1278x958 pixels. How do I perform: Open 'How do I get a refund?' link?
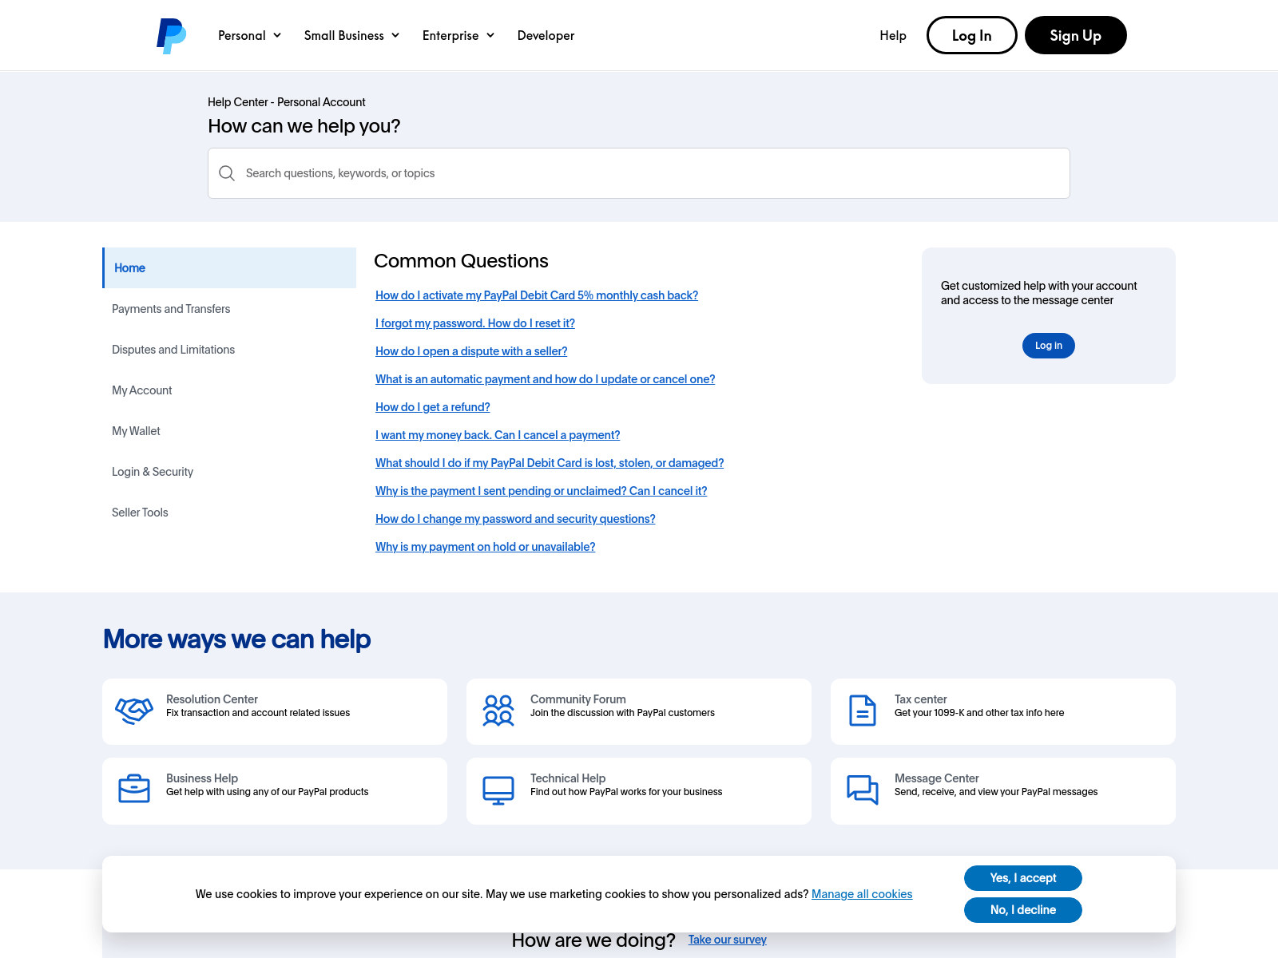(433, 407)
